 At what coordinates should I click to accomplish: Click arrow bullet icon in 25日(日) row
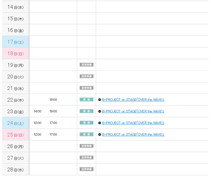pos(100,135)
